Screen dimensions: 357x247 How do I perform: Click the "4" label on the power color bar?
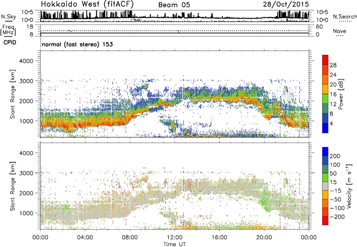[x=331, y=123]
